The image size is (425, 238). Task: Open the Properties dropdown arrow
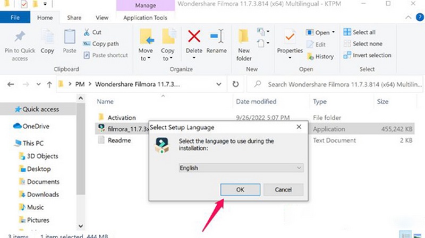(290, 58)
